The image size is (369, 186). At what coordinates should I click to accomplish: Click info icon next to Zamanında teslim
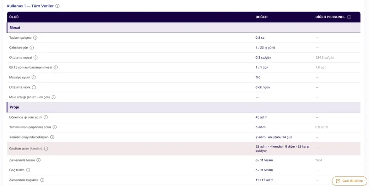[38, 160]
